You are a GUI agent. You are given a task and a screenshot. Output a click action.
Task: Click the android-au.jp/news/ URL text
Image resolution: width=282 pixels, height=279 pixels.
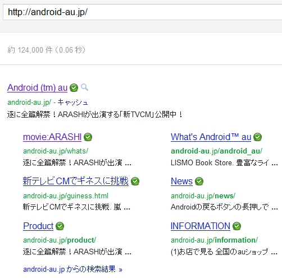pos(203,196)
